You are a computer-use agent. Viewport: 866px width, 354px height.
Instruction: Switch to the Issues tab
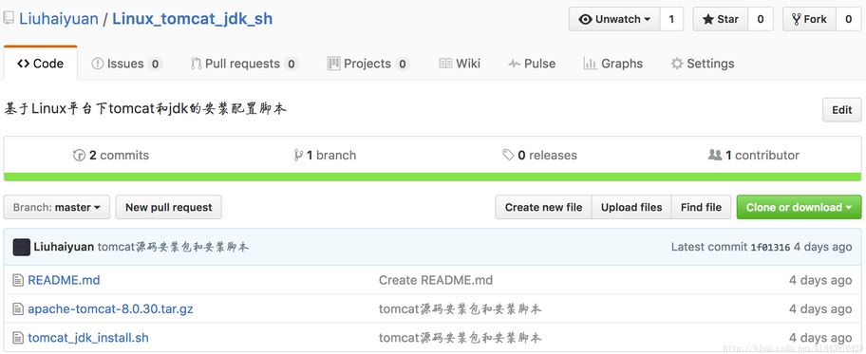click(126, 64)
